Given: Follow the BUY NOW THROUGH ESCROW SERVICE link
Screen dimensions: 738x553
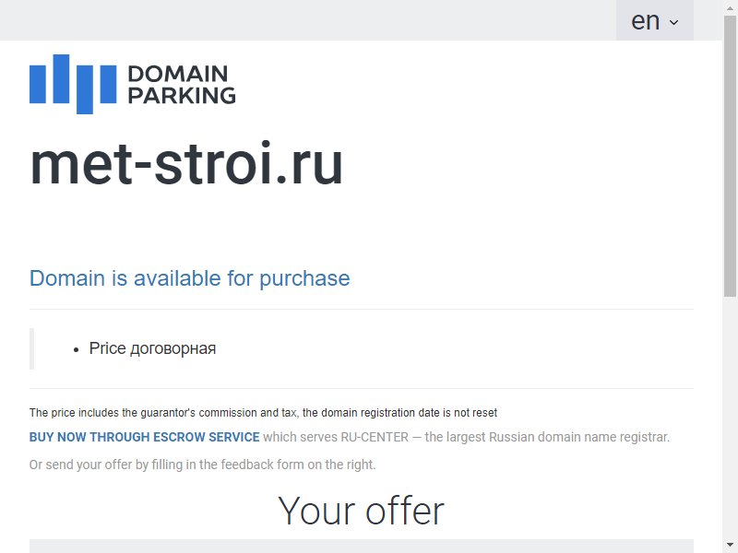Looking at the screenshot, I should (x=145, y=437).
